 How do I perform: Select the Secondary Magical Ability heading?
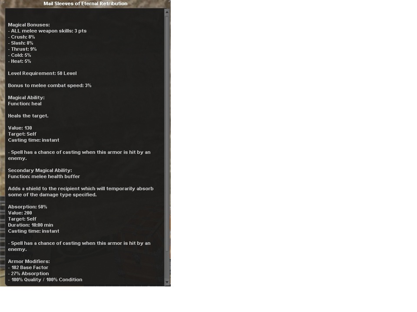tap(40, 170)
